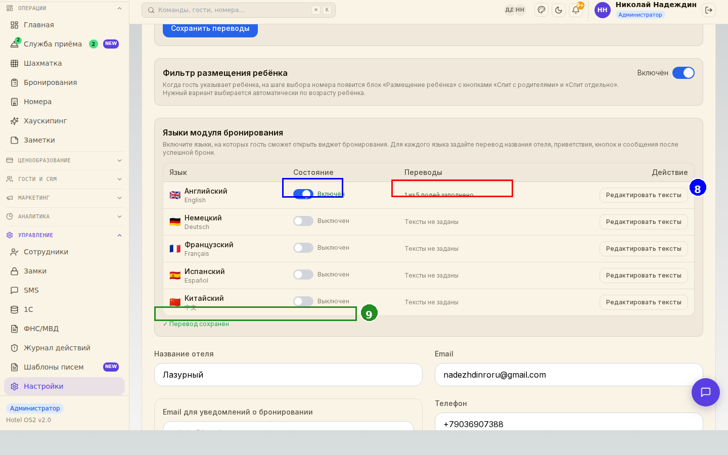Open the theme palette icon
728x455 pixels.
[541, 10]
